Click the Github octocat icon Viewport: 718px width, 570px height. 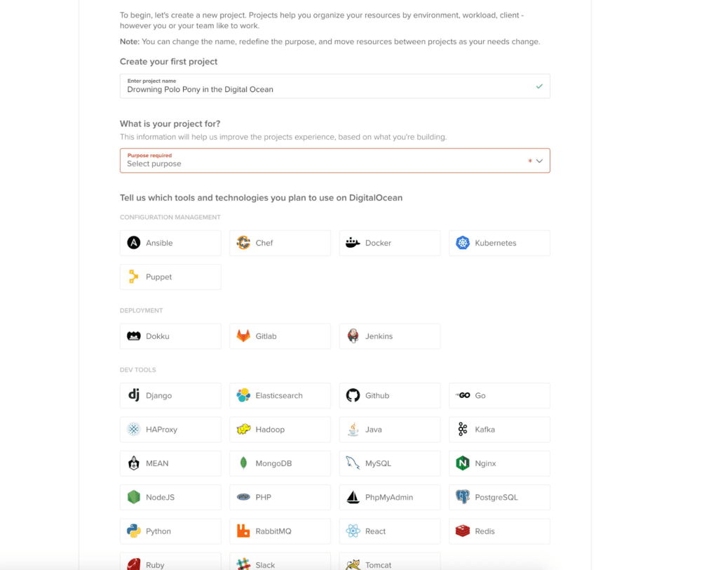(x=353, y=395)
